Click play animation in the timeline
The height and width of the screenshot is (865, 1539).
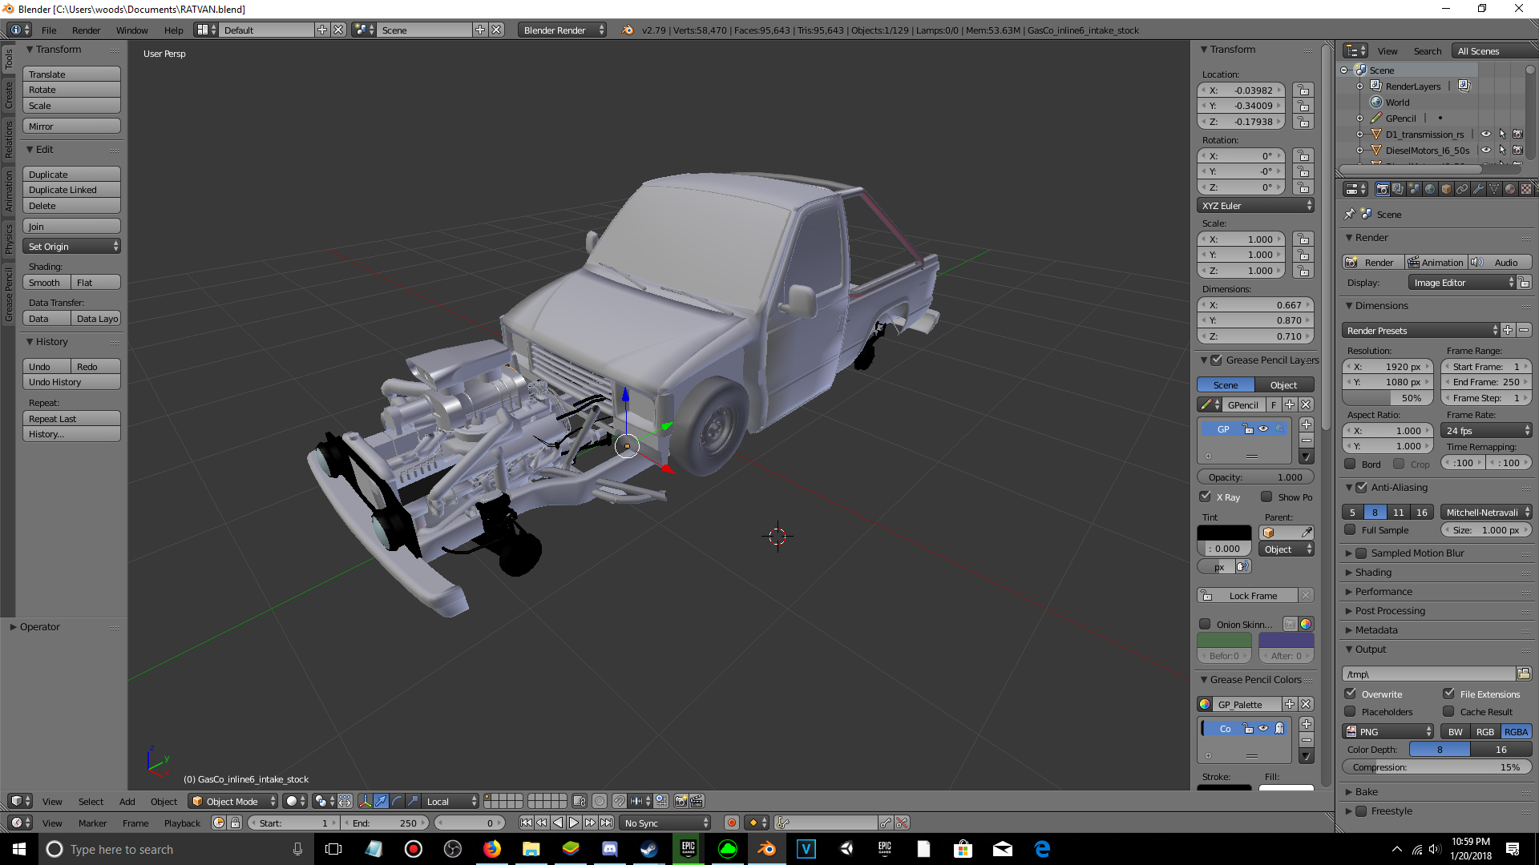click(x=574, y=823)
